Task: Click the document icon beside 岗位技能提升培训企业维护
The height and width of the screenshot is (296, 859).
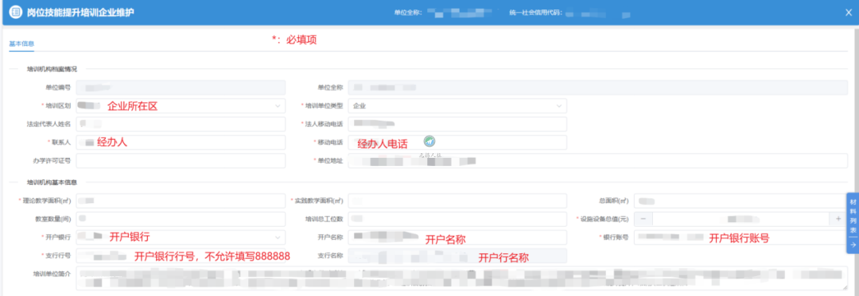Action: pyautogui.click(x=16, y=13)
